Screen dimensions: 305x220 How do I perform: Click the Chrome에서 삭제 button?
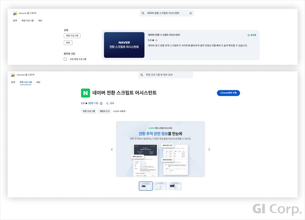pos(228,93)
